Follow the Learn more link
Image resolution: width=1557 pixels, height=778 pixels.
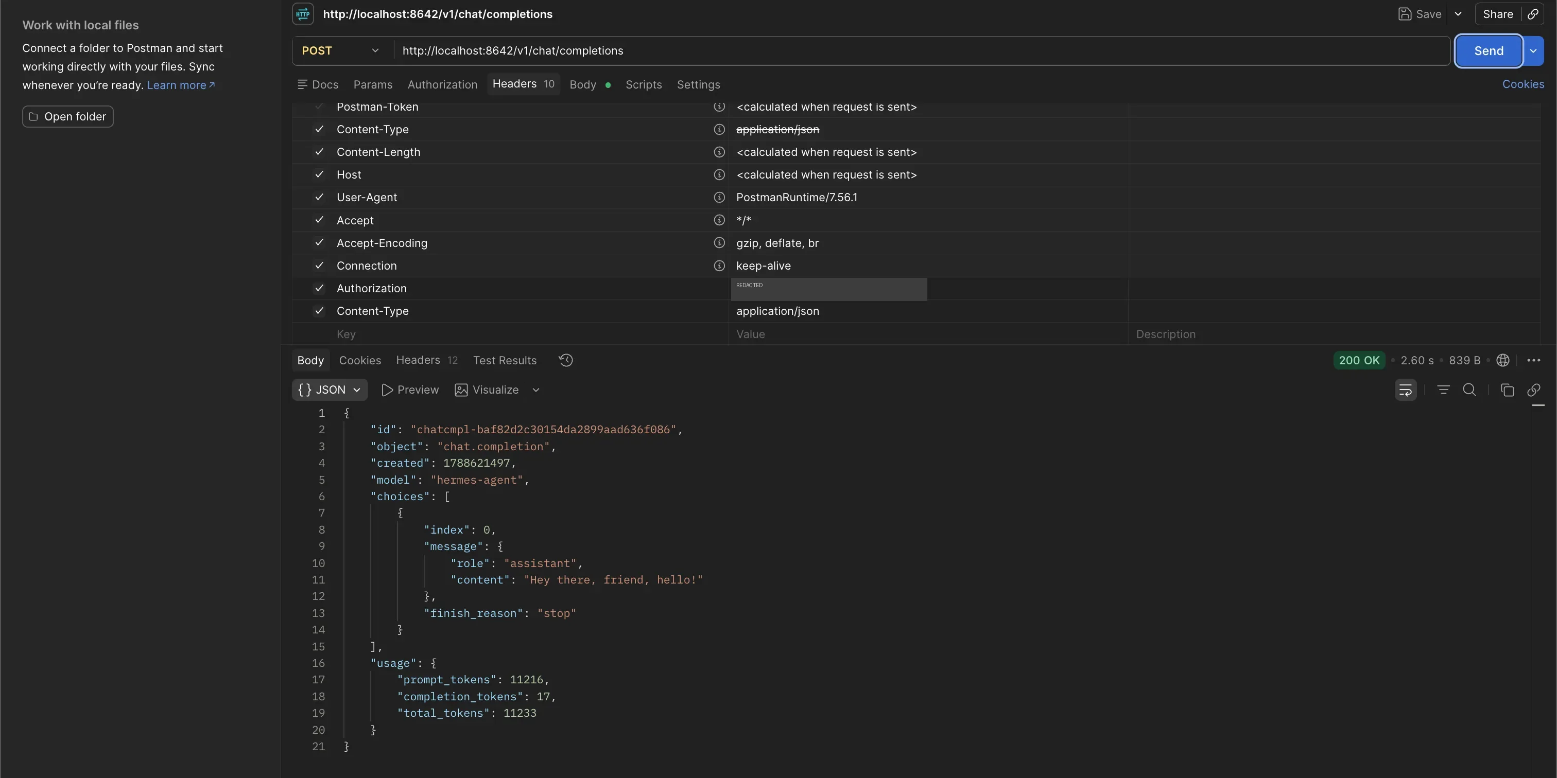(x=180, y=85)
